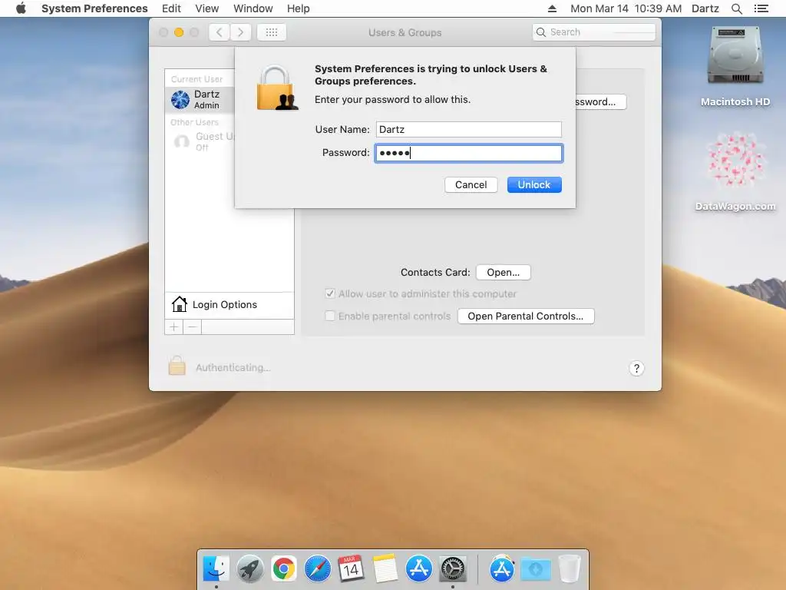Click the Search field in Users & Groups
The width and height of the screenshot is (786, 590).
point(594,32)
